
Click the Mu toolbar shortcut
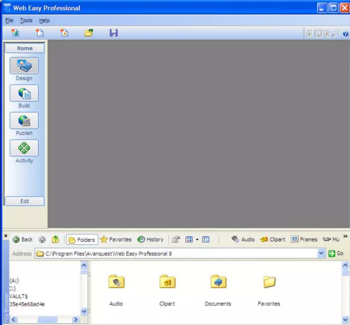pos(331,239)
